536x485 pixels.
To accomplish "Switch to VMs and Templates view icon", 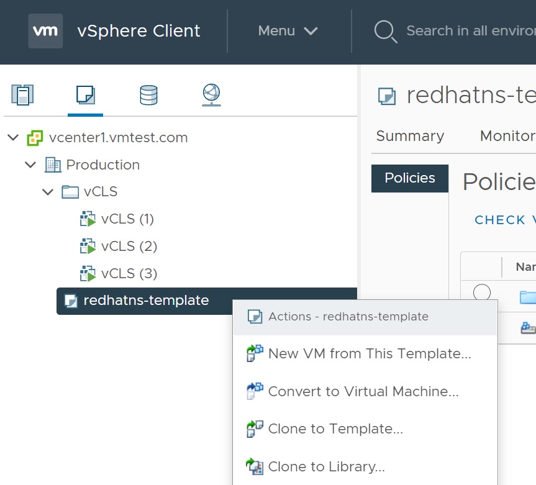I will pos(85,95).
